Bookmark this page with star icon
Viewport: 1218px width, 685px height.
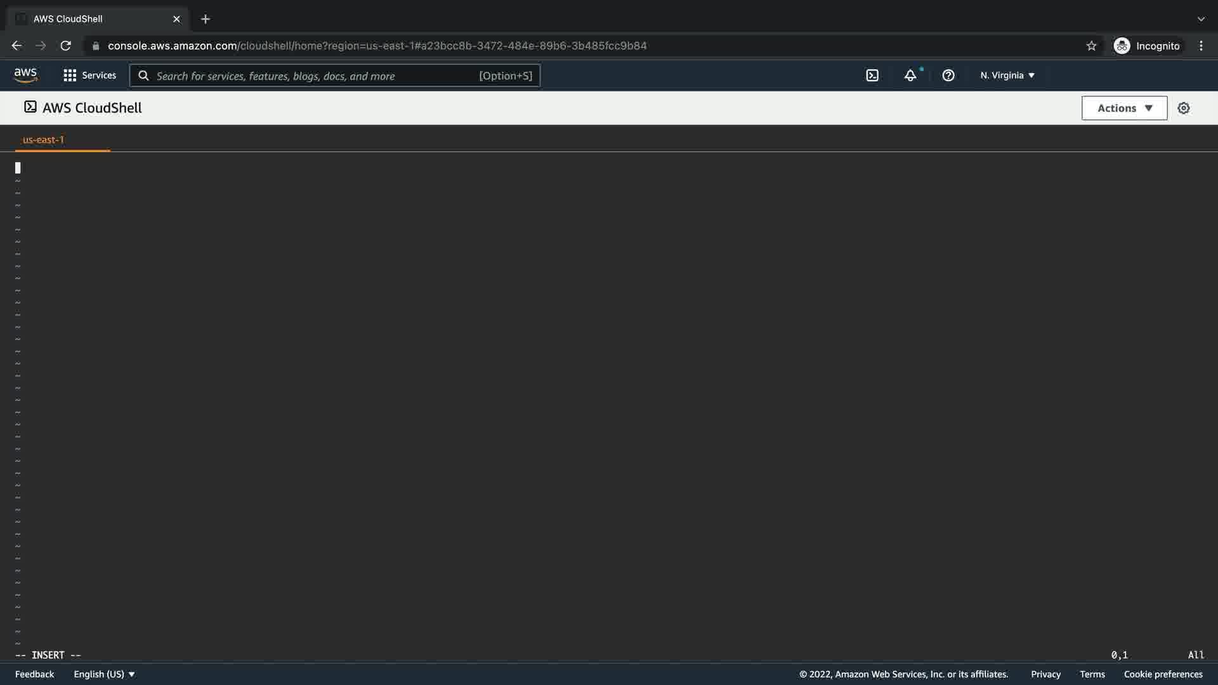click(x=1091, y=46)
